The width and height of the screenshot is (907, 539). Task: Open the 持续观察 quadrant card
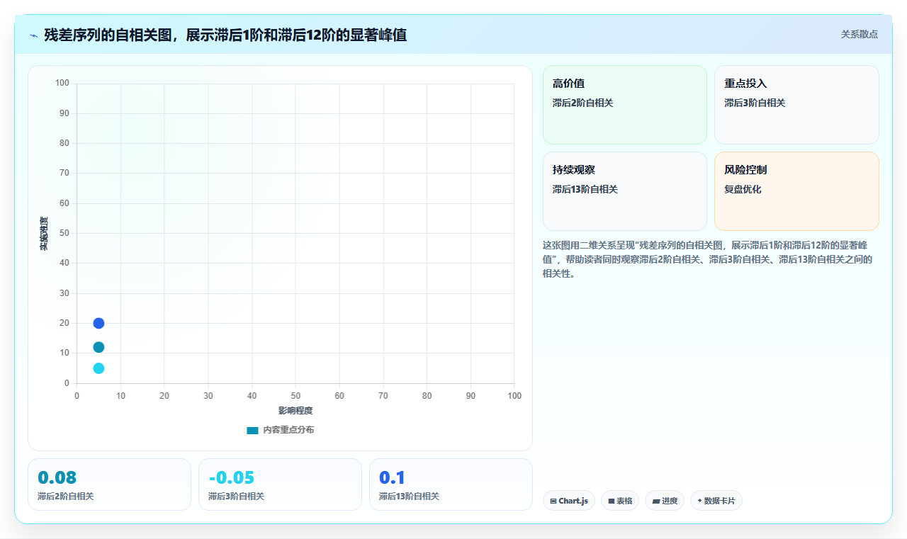click(625, 191)
